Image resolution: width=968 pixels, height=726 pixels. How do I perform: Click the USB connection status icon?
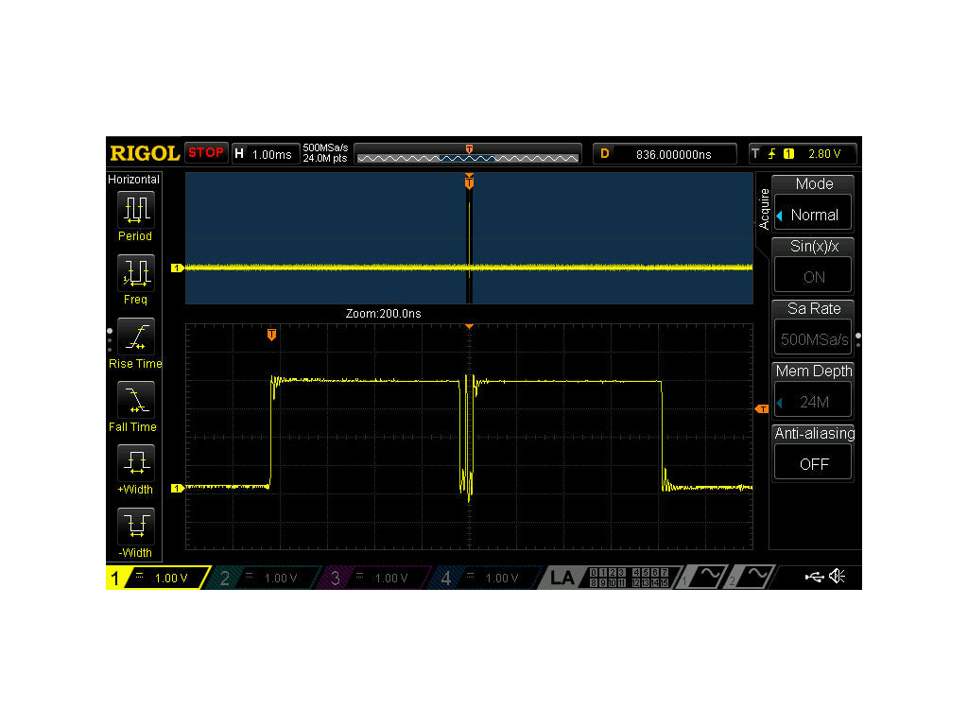click(814, 578)
